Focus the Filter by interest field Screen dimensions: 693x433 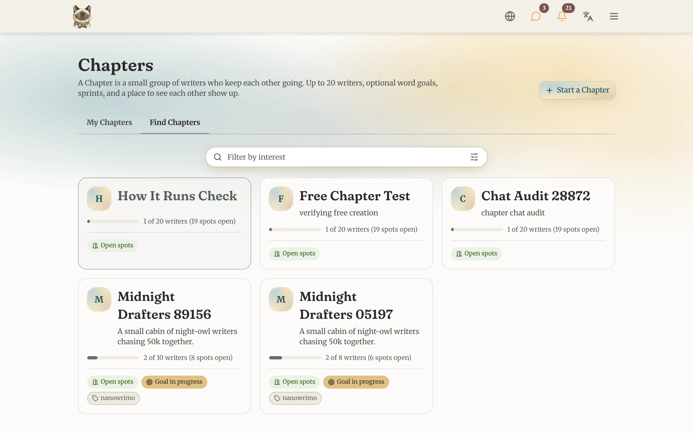[x=346, y=157]
